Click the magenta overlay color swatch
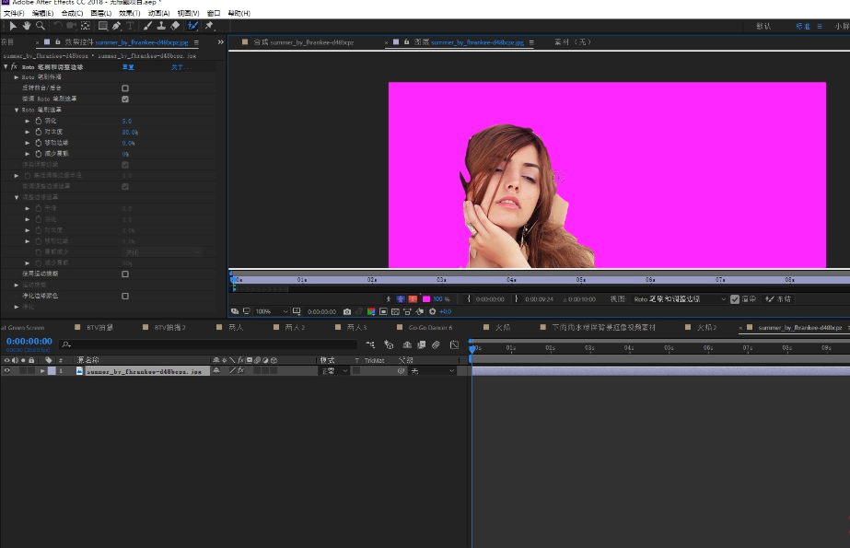This screenshot has width=850, height=548. coord(425,299)
